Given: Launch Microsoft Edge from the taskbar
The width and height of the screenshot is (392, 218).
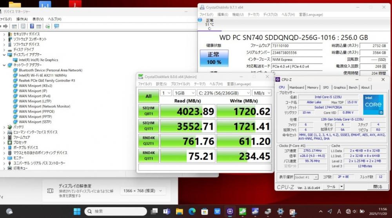Looking at the screenshot, I should point(192,211).
